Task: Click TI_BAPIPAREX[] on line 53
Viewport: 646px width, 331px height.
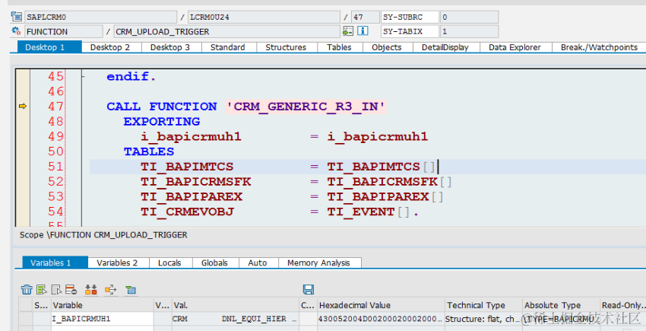Action: (385, 196)
